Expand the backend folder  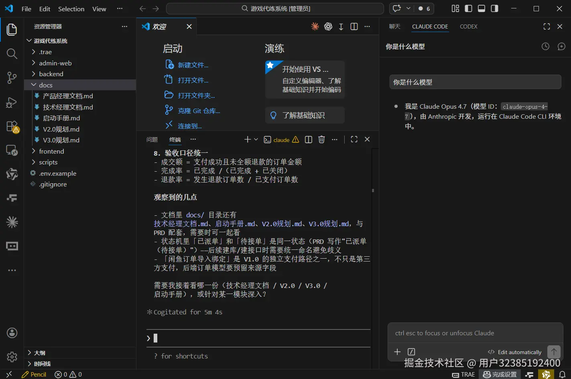[80, 74]
